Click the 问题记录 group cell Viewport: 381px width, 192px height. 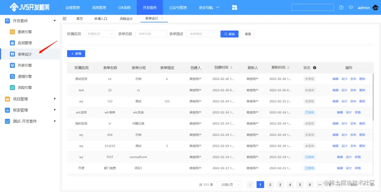[138, 124]
